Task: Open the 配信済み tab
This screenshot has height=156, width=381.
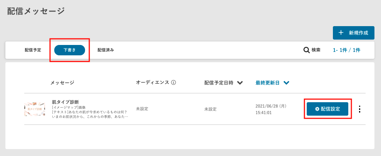Action: 105,50
